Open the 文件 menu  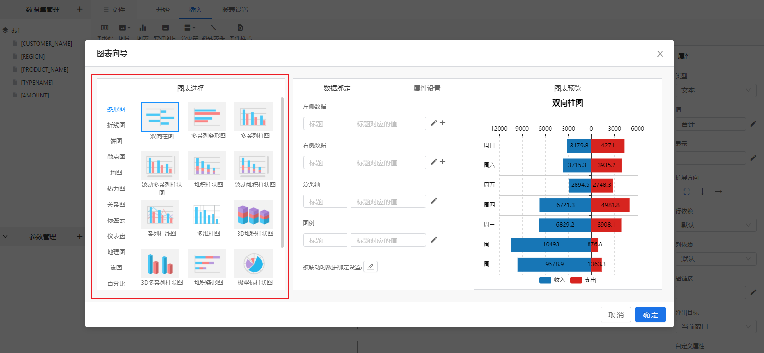tap(114, 10)
